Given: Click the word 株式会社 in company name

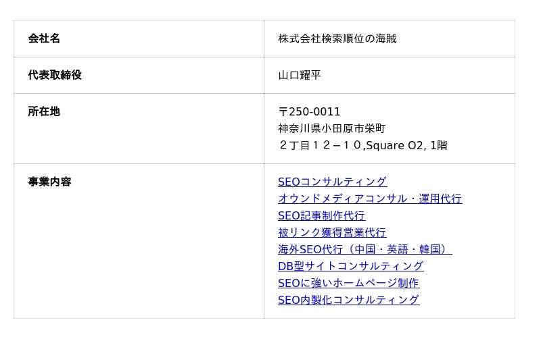Looking at the screenshot, I should click(x=300, y=38).
